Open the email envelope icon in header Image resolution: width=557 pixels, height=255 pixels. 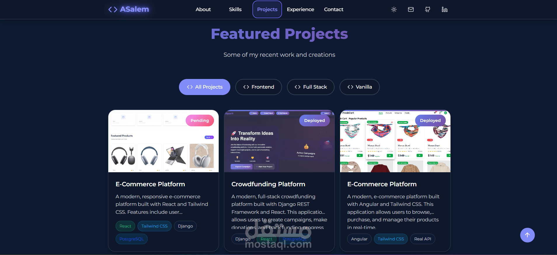point(411,9)
